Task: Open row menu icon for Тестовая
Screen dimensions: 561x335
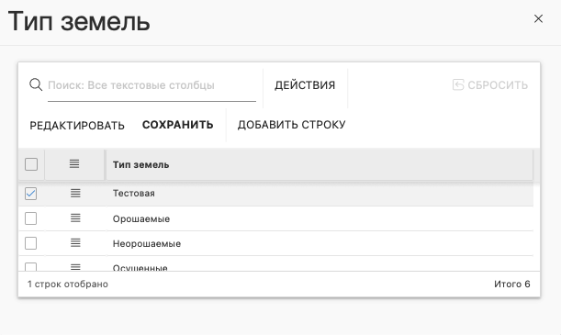Action: [75, 194]
